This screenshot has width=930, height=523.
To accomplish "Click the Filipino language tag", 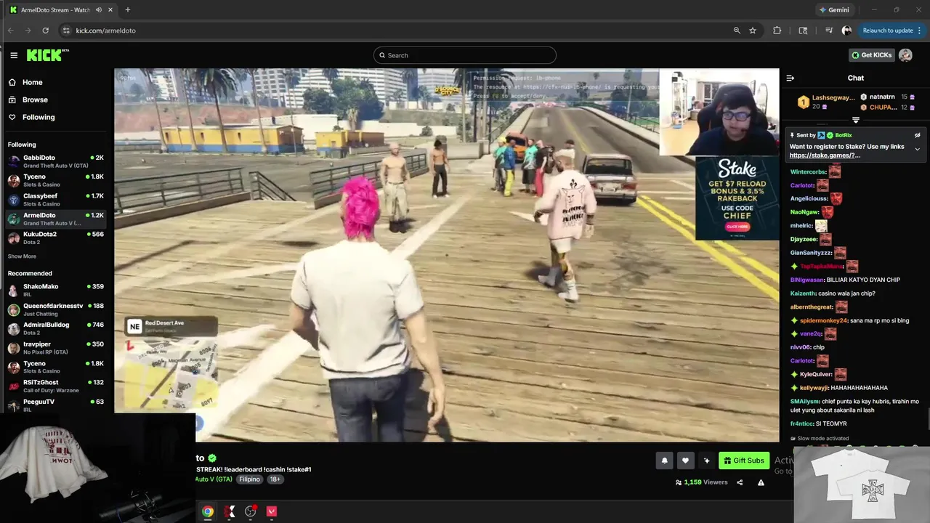I will click(x=249, y=479).
